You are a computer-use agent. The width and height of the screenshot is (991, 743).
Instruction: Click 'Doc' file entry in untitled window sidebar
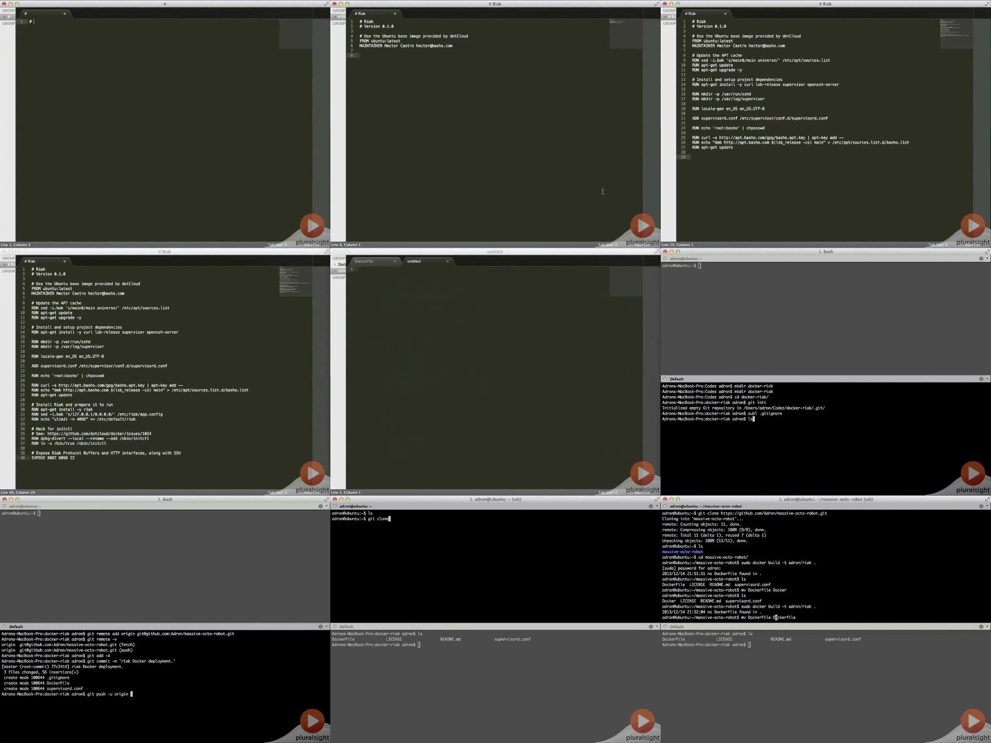(341, 265)
